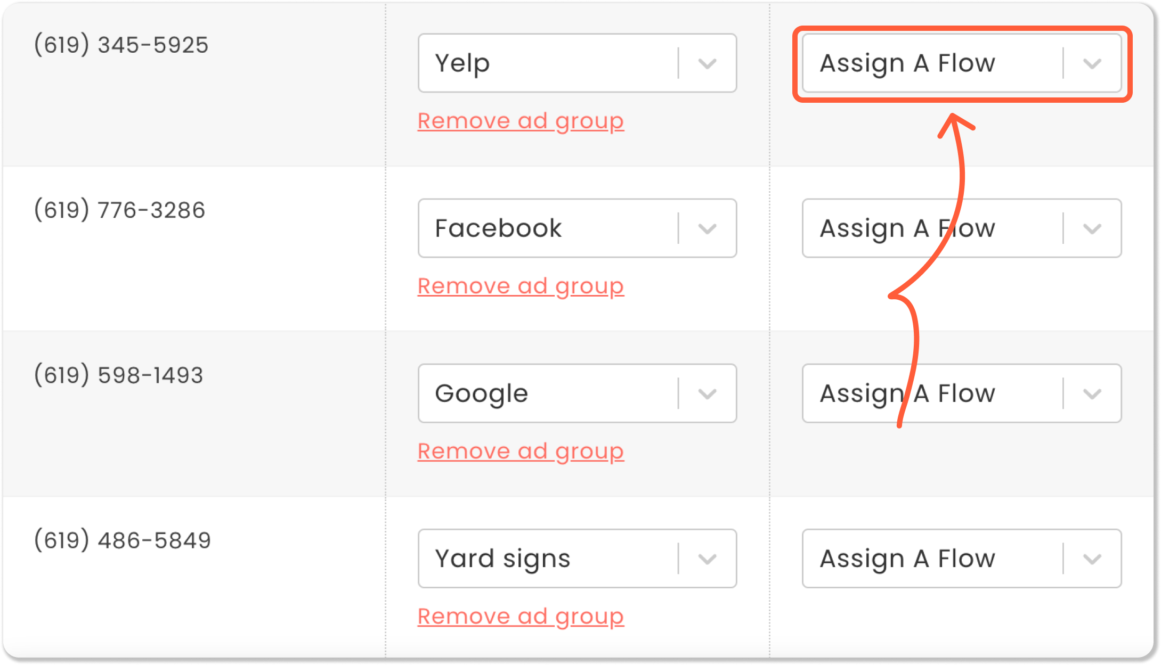Open the Google ad group dropdown
Image resolution: width=1161 pixels, height=665 pixels.
click(x=577, y=393)
